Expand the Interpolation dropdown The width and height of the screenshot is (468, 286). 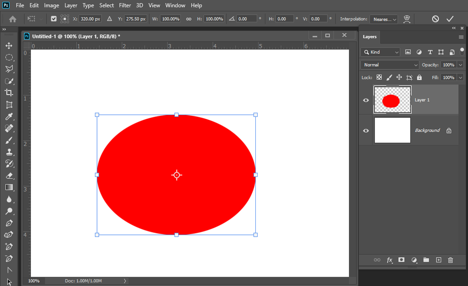click(384, 19)
